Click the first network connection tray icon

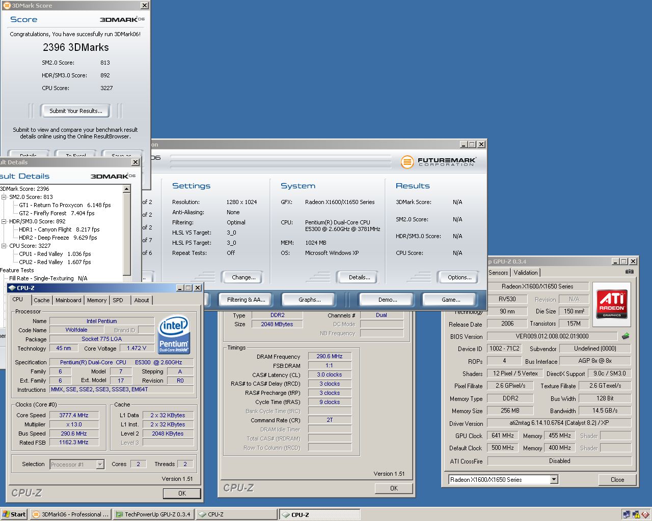(x=626, y=514)
